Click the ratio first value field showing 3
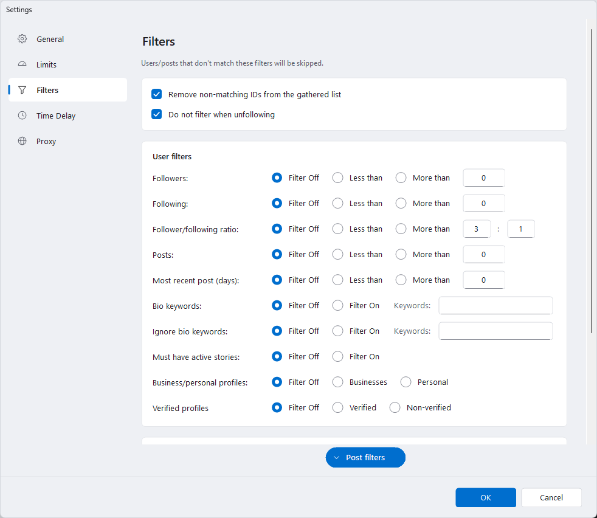 pos(476,229)
